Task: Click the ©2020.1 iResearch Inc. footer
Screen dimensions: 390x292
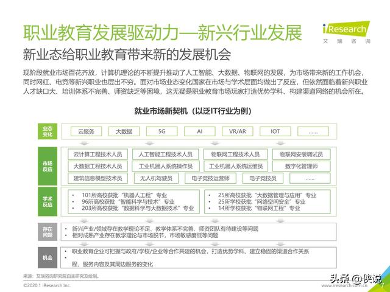Action: click(47, 285)
